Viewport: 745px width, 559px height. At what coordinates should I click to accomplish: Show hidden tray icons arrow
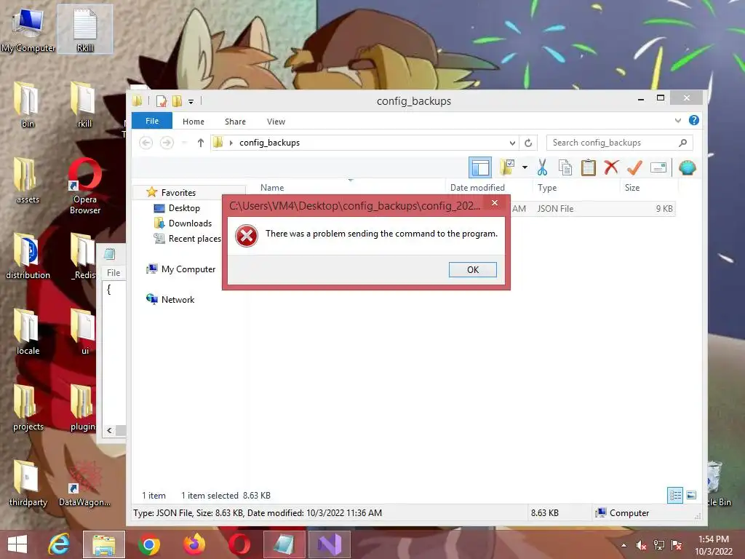coord(624,545)
